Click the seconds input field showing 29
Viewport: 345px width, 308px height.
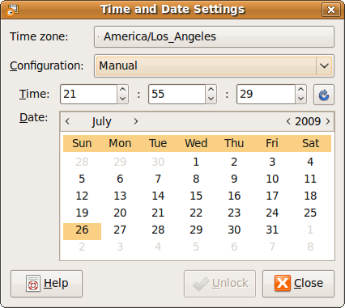266,94
